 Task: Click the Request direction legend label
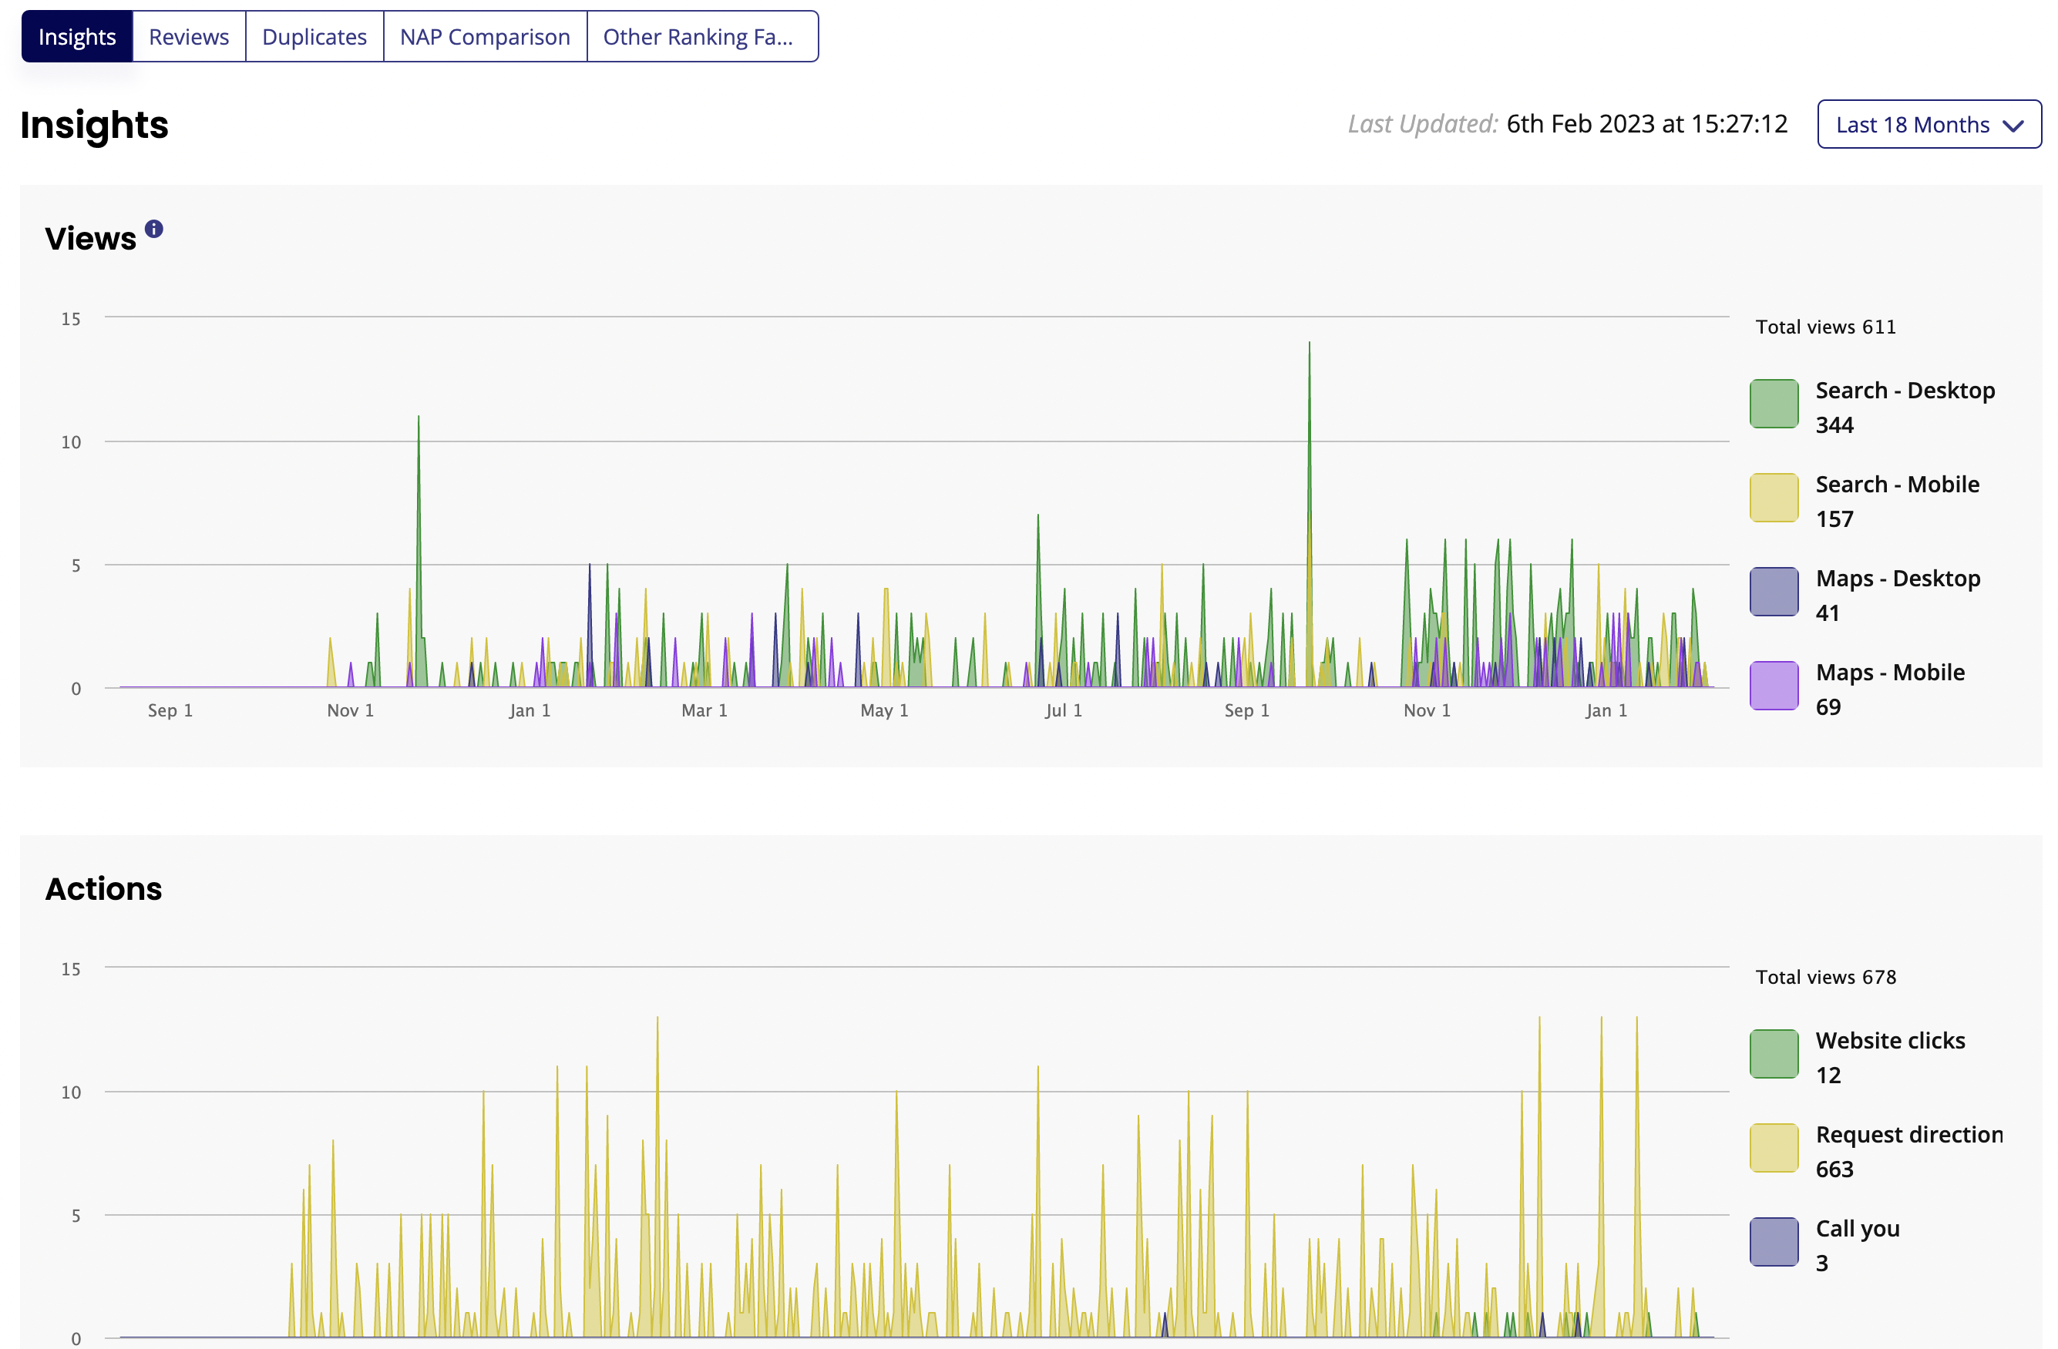pyautogui.click(x=1908, y=1135)
